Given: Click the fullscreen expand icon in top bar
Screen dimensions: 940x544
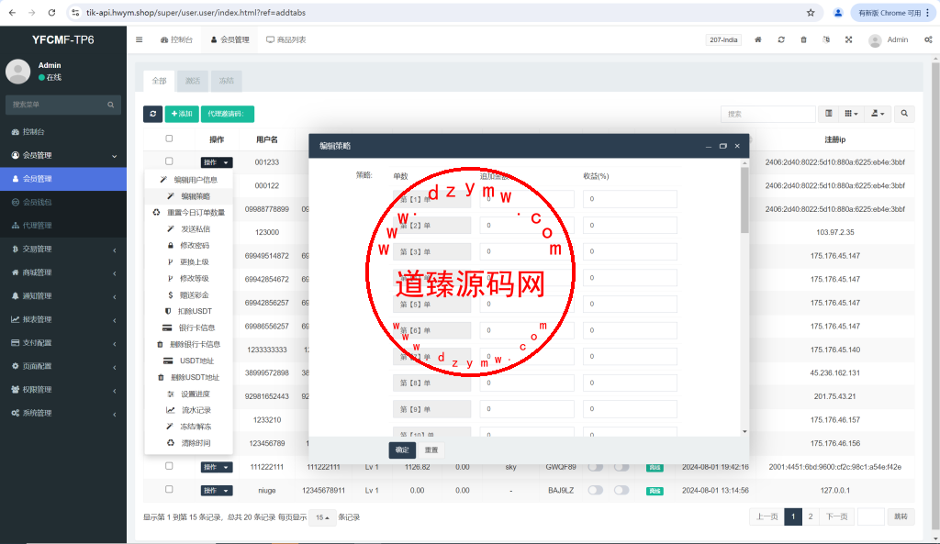Looking at the screenshot, I should [848, 39].
